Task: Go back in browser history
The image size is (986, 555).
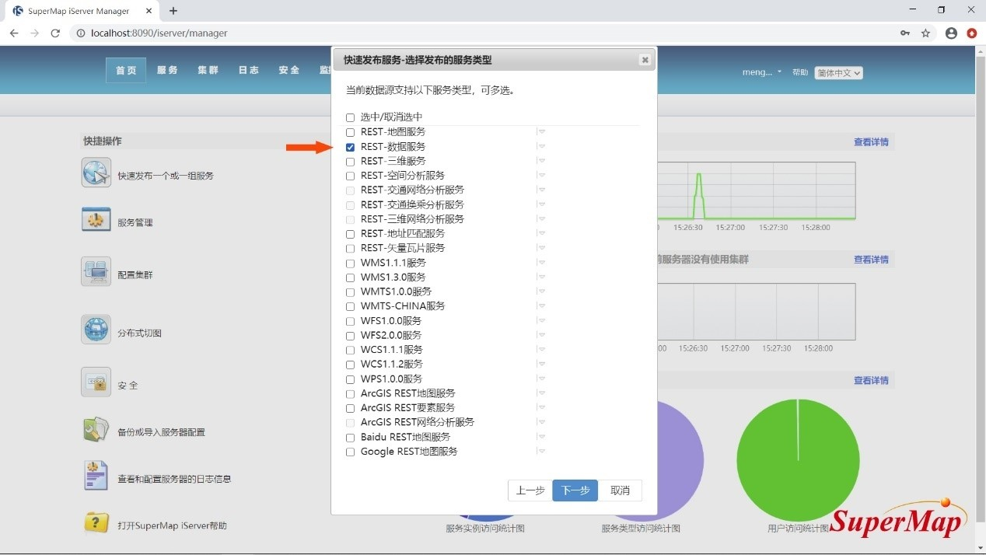Action: 14,33
